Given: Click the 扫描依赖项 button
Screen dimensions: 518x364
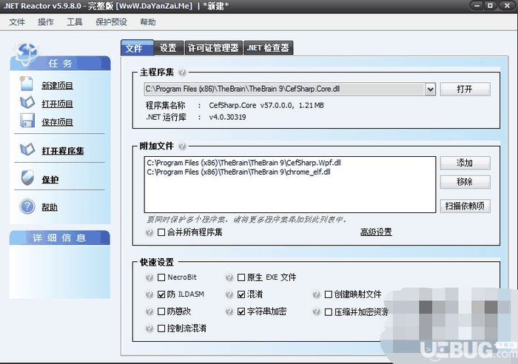Looking at the screenshot, I should point(465,206).
